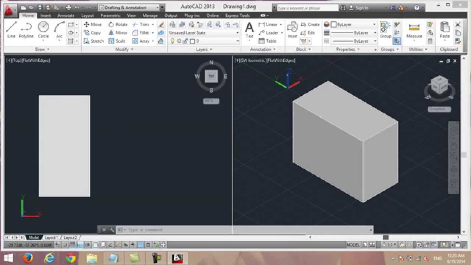The height and width of the screenshot is (265, 471).
Task: Click the Scale tool
Action: click(x=117, y=41)
